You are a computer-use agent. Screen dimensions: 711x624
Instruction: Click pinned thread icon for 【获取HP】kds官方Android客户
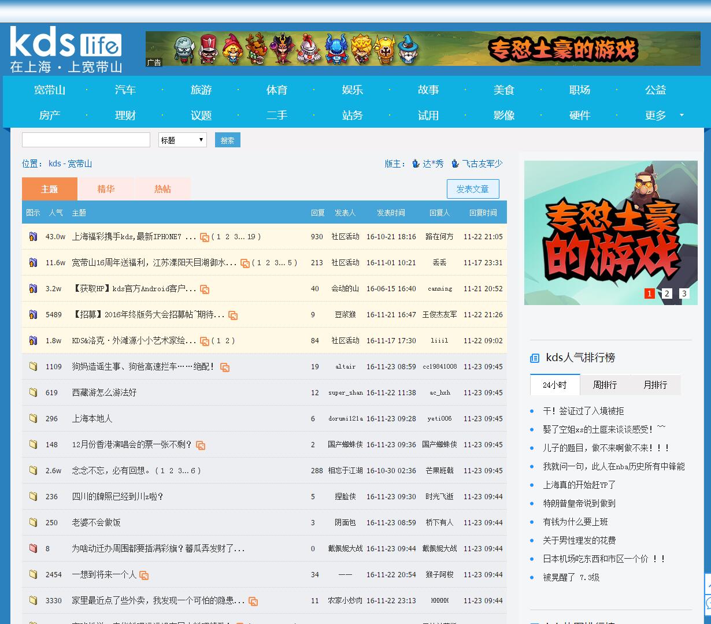click(34, 288)
